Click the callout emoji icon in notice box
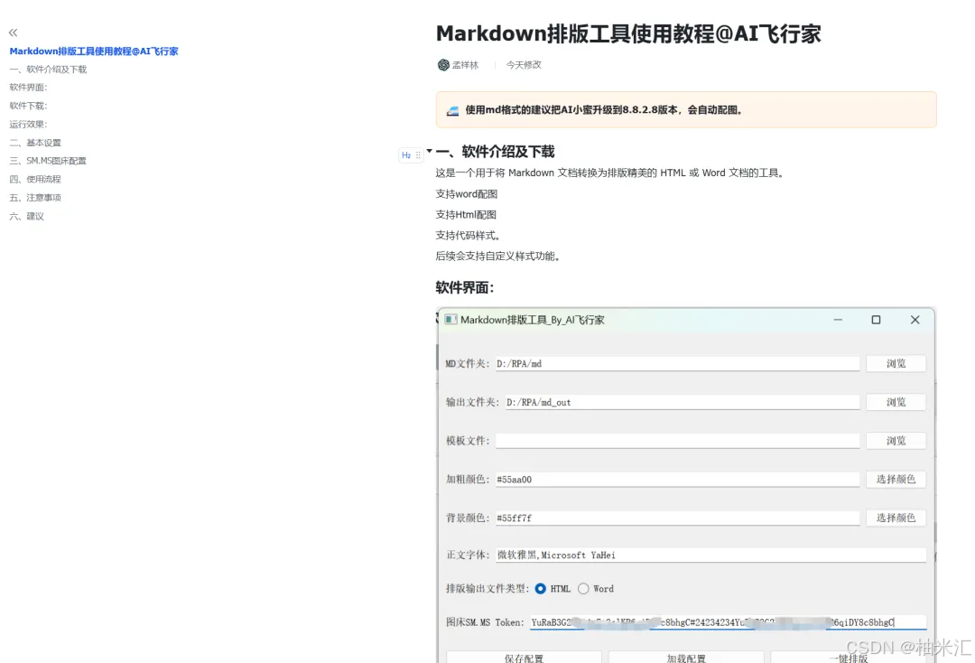975x663 pixels. pos(452,110)
